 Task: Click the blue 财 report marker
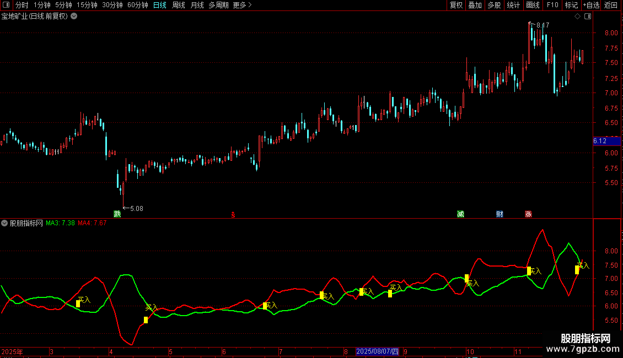tap(500, 214)
